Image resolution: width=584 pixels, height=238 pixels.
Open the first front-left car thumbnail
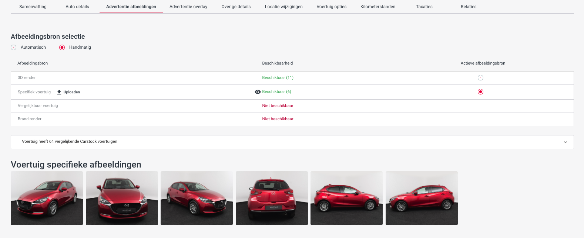click(x=47, y=198)
